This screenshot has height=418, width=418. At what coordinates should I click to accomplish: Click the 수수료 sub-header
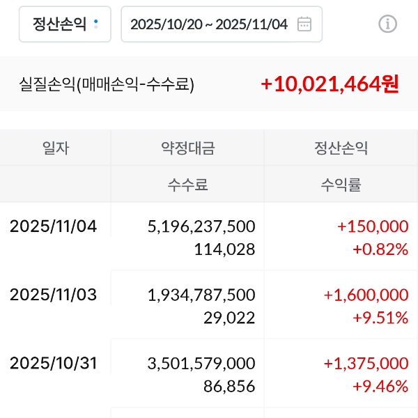tap(187, 185)
